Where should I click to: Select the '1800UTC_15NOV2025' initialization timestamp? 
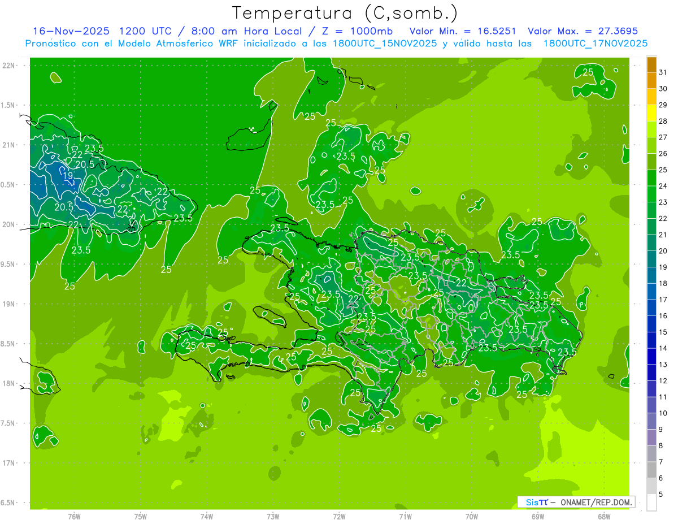(385, 44)
